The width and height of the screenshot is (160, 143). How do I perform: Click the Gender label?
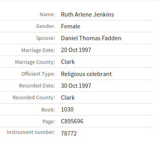[x=46, y=26]
